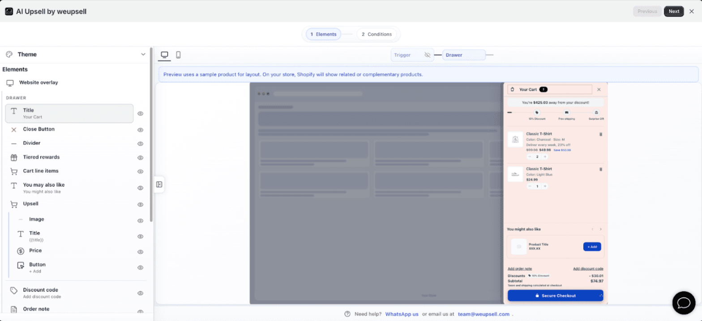Open the Add discount code link

coord(588,269)
